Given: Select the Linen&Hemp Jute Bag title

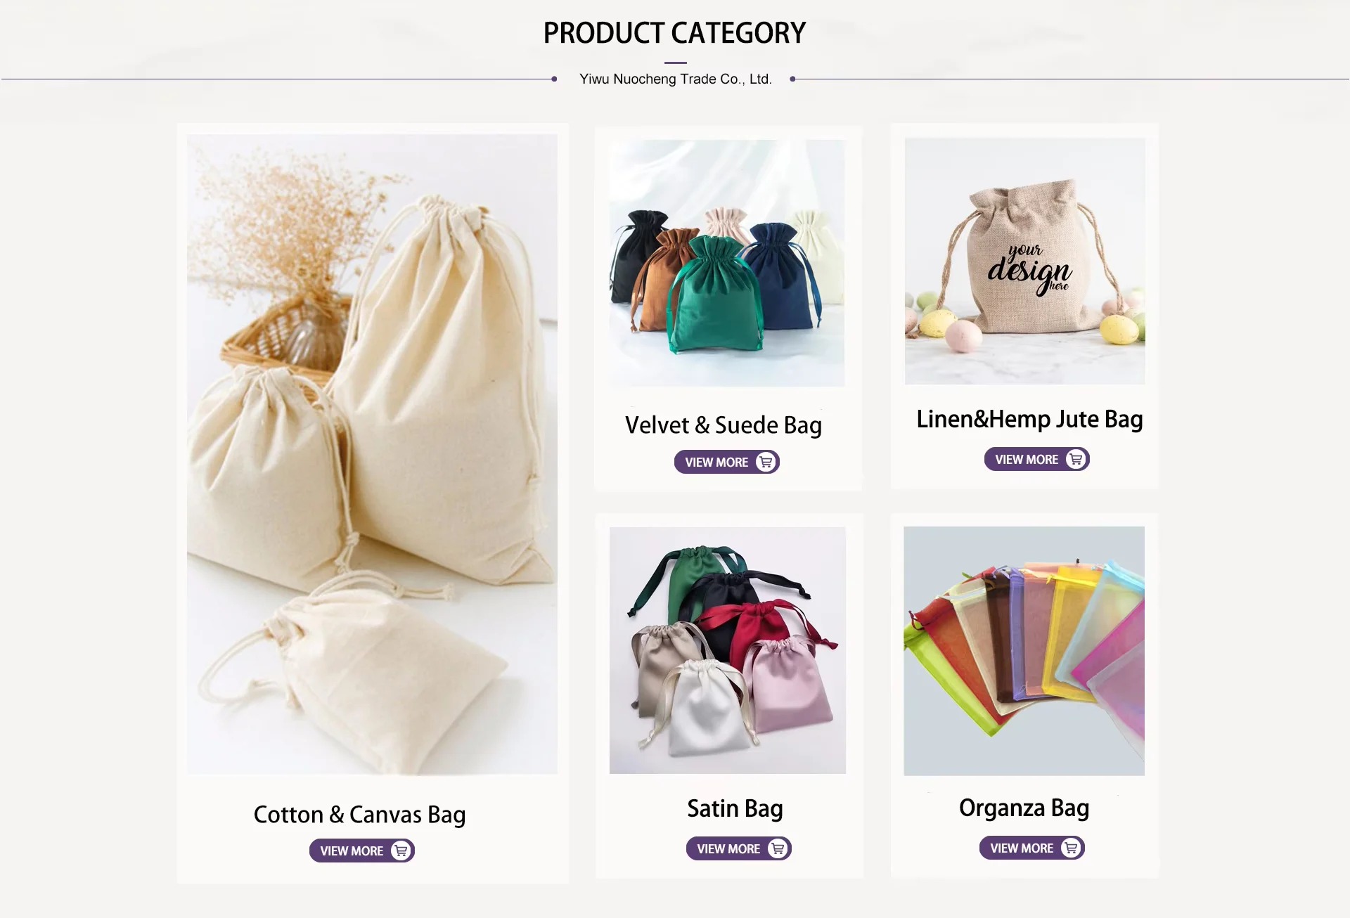Looking at the screenshot, I should point(1029,419).
